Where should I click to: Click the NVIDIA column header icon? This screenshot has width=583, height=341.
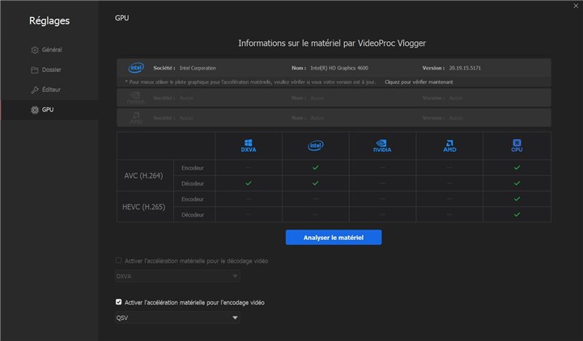pyautogui.click(x=382, y=145)
